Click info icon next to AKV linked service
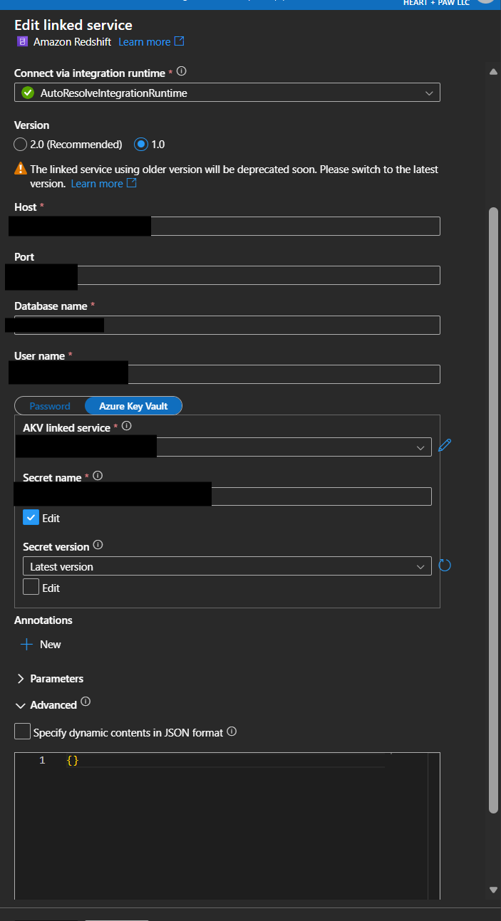 (x=127, y=426)
